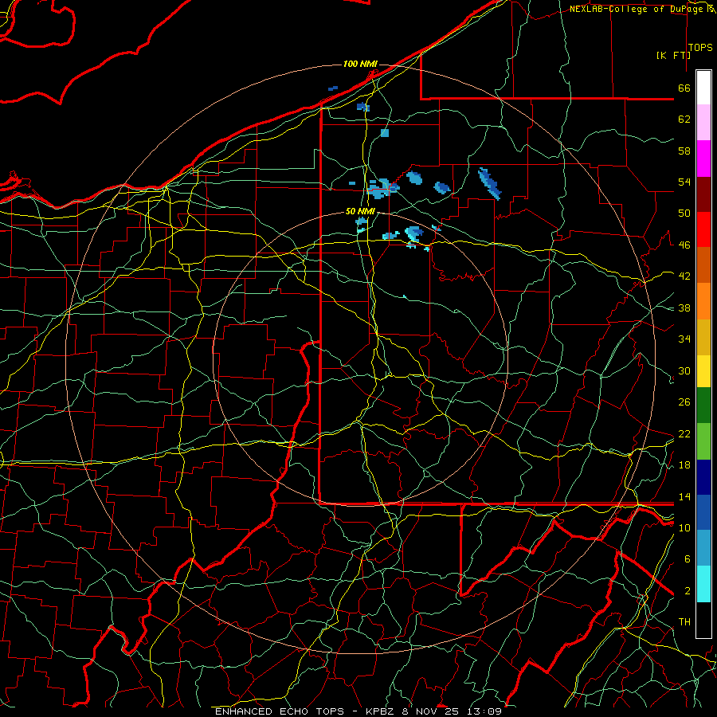Click the NEXLAB-College of DuPage credit
717x717 pixels.
[637, 9]
